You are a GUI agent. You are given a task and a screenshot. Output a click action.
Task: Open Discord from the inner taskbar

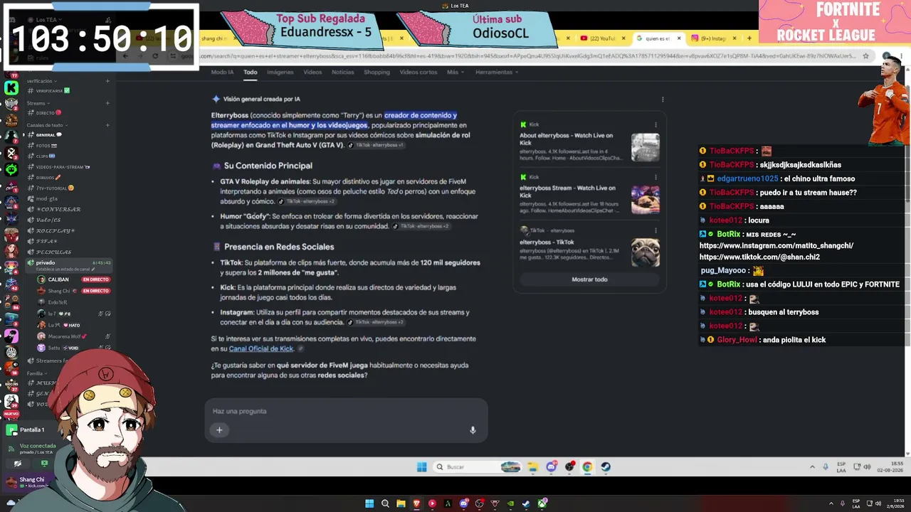[551, 467]
